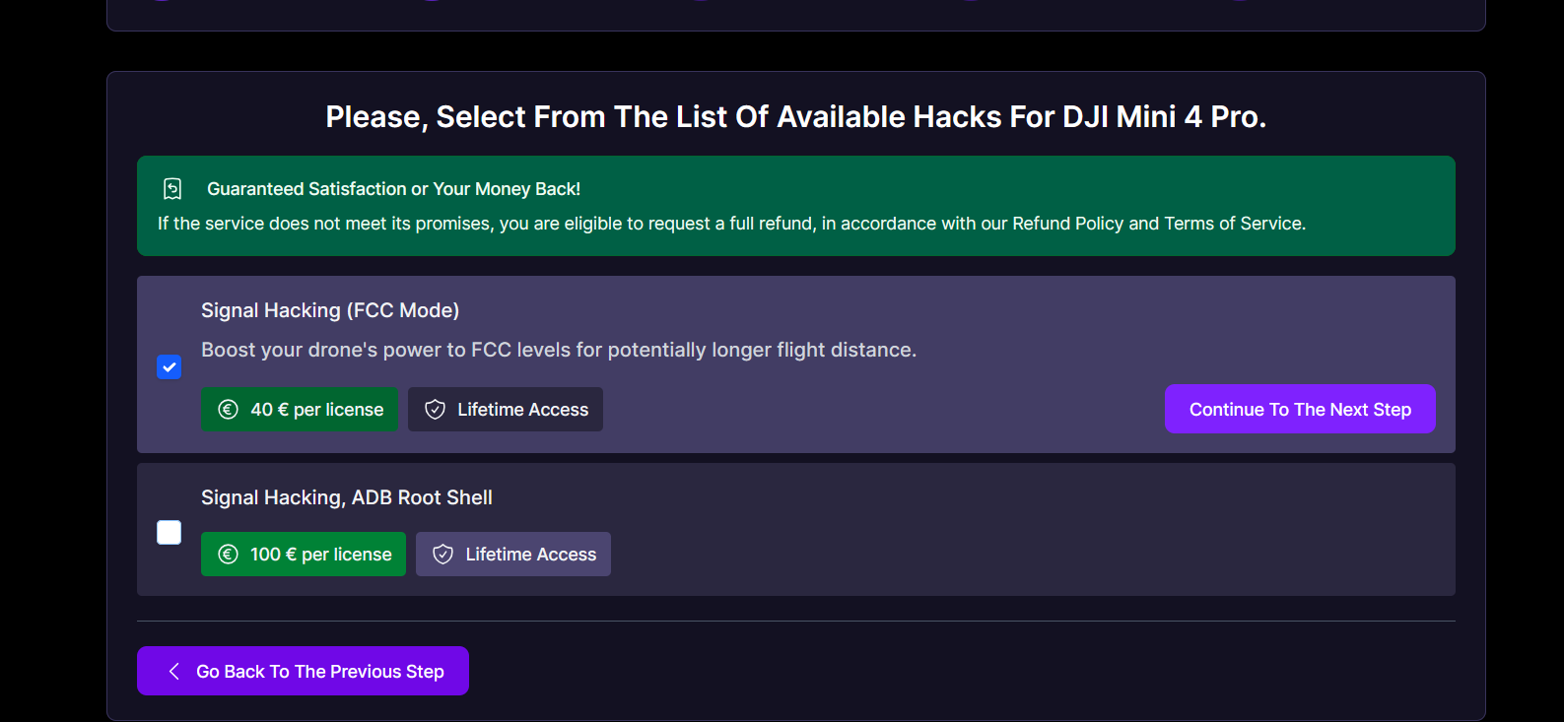Click the Refund Policy and Terms of Service text
Viewport: 1564px width, 722px height.
(x=1158, y=224)
